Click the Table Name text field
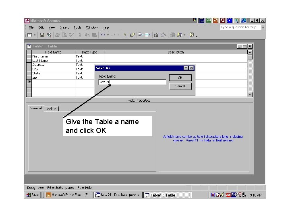290x217 pixels. (x=133, y=82)
